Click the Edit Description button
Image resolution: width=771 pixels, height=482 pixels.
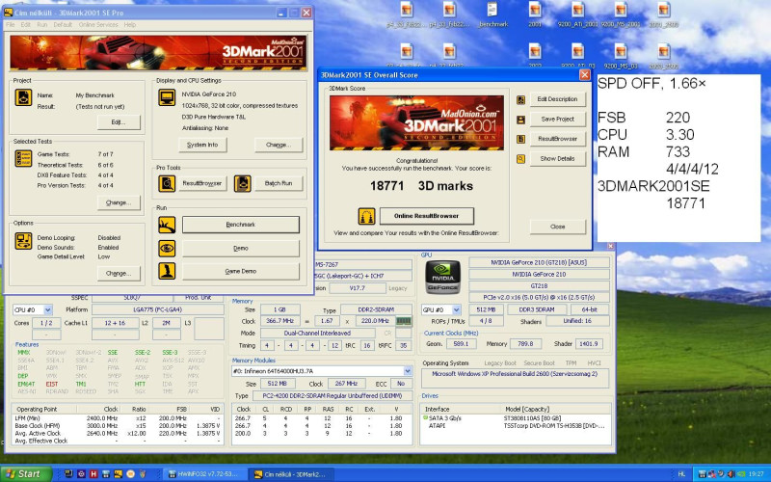click(558, 99)
